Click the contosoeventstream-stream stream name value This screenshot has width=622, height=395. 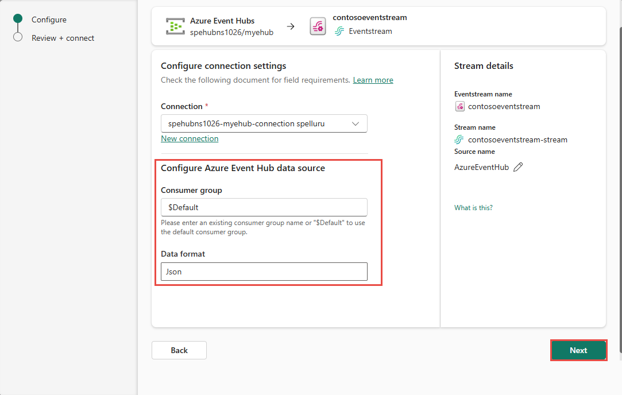(x=517, y=140)
